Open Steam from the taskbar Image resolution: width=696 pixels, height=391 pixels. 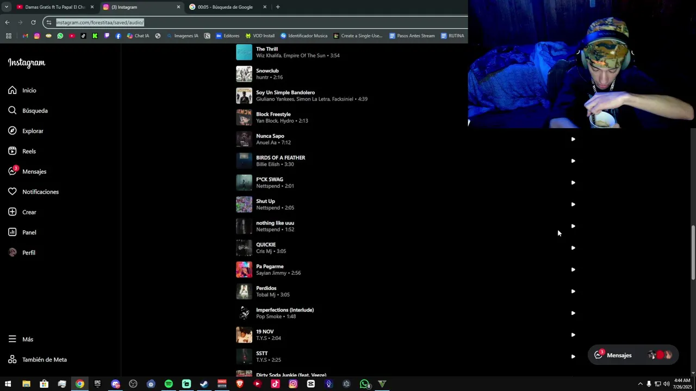pos(204,384)
